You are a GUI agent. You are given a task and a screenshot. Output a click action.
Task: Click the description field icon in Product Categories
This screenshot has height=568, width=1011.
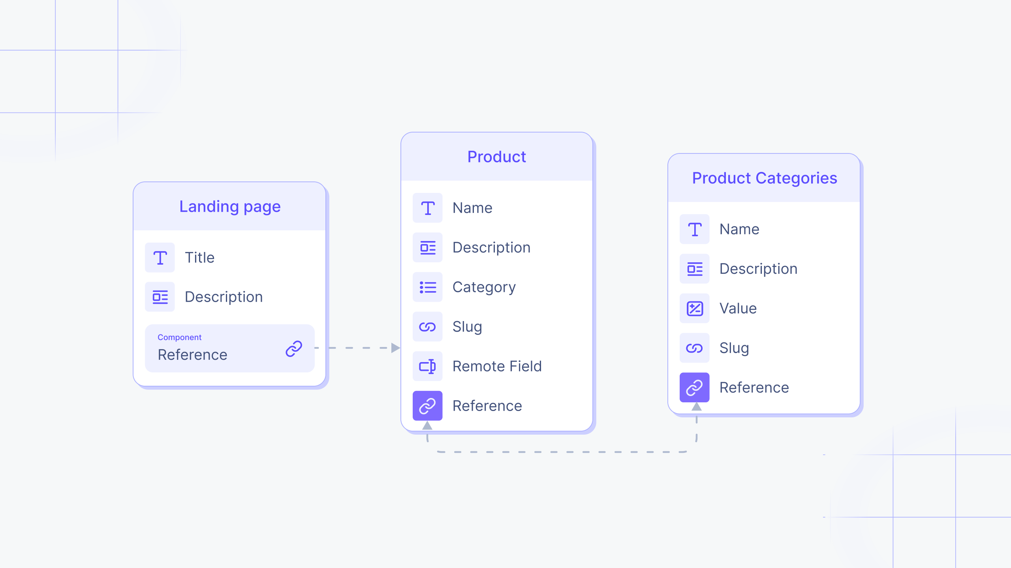(x=695, y=268)
